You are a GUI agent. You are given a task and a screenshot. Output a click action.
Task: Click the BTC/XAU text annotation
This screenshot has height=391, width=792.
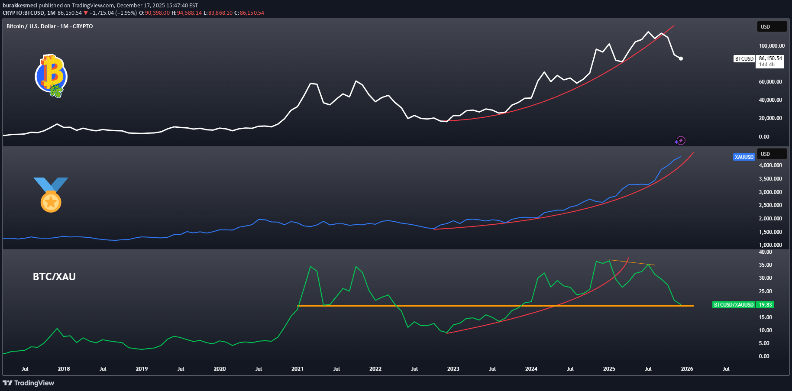[54, 277]
